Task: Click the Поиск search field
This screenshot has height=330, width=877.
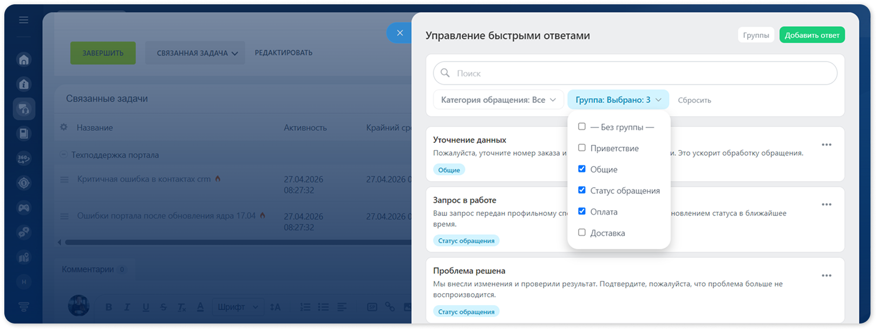Action: click(x=635, y=73)
